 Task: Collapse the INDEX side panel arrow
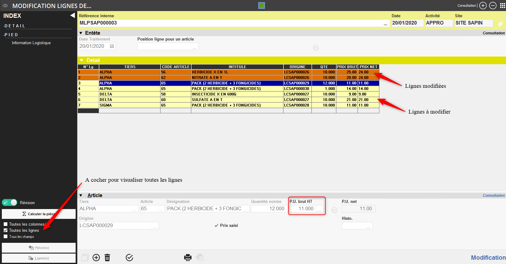pyautogui.click(x=73, y=15)
